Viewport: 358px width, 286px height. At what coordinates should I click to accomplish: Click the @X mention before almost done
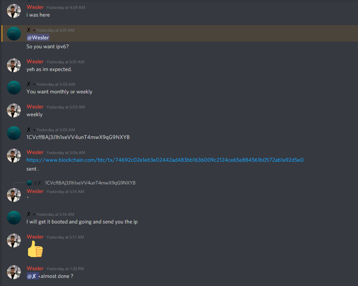tap(33, 276)
